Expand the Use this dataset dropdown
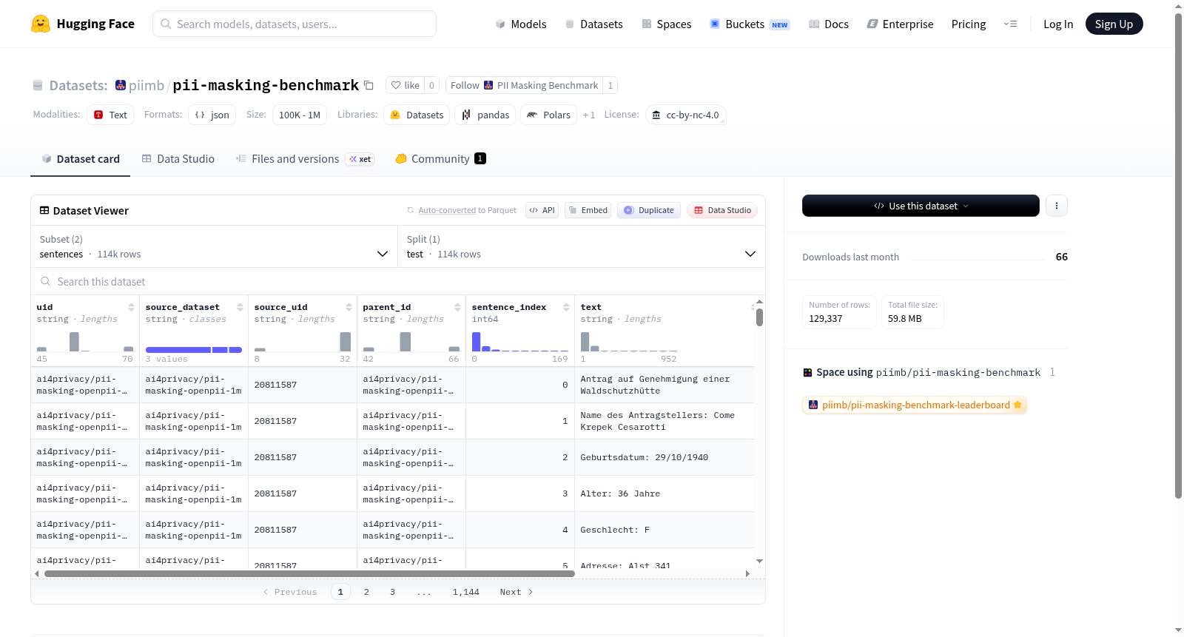This screenshot has width=1184, height=637. [921, 206]
